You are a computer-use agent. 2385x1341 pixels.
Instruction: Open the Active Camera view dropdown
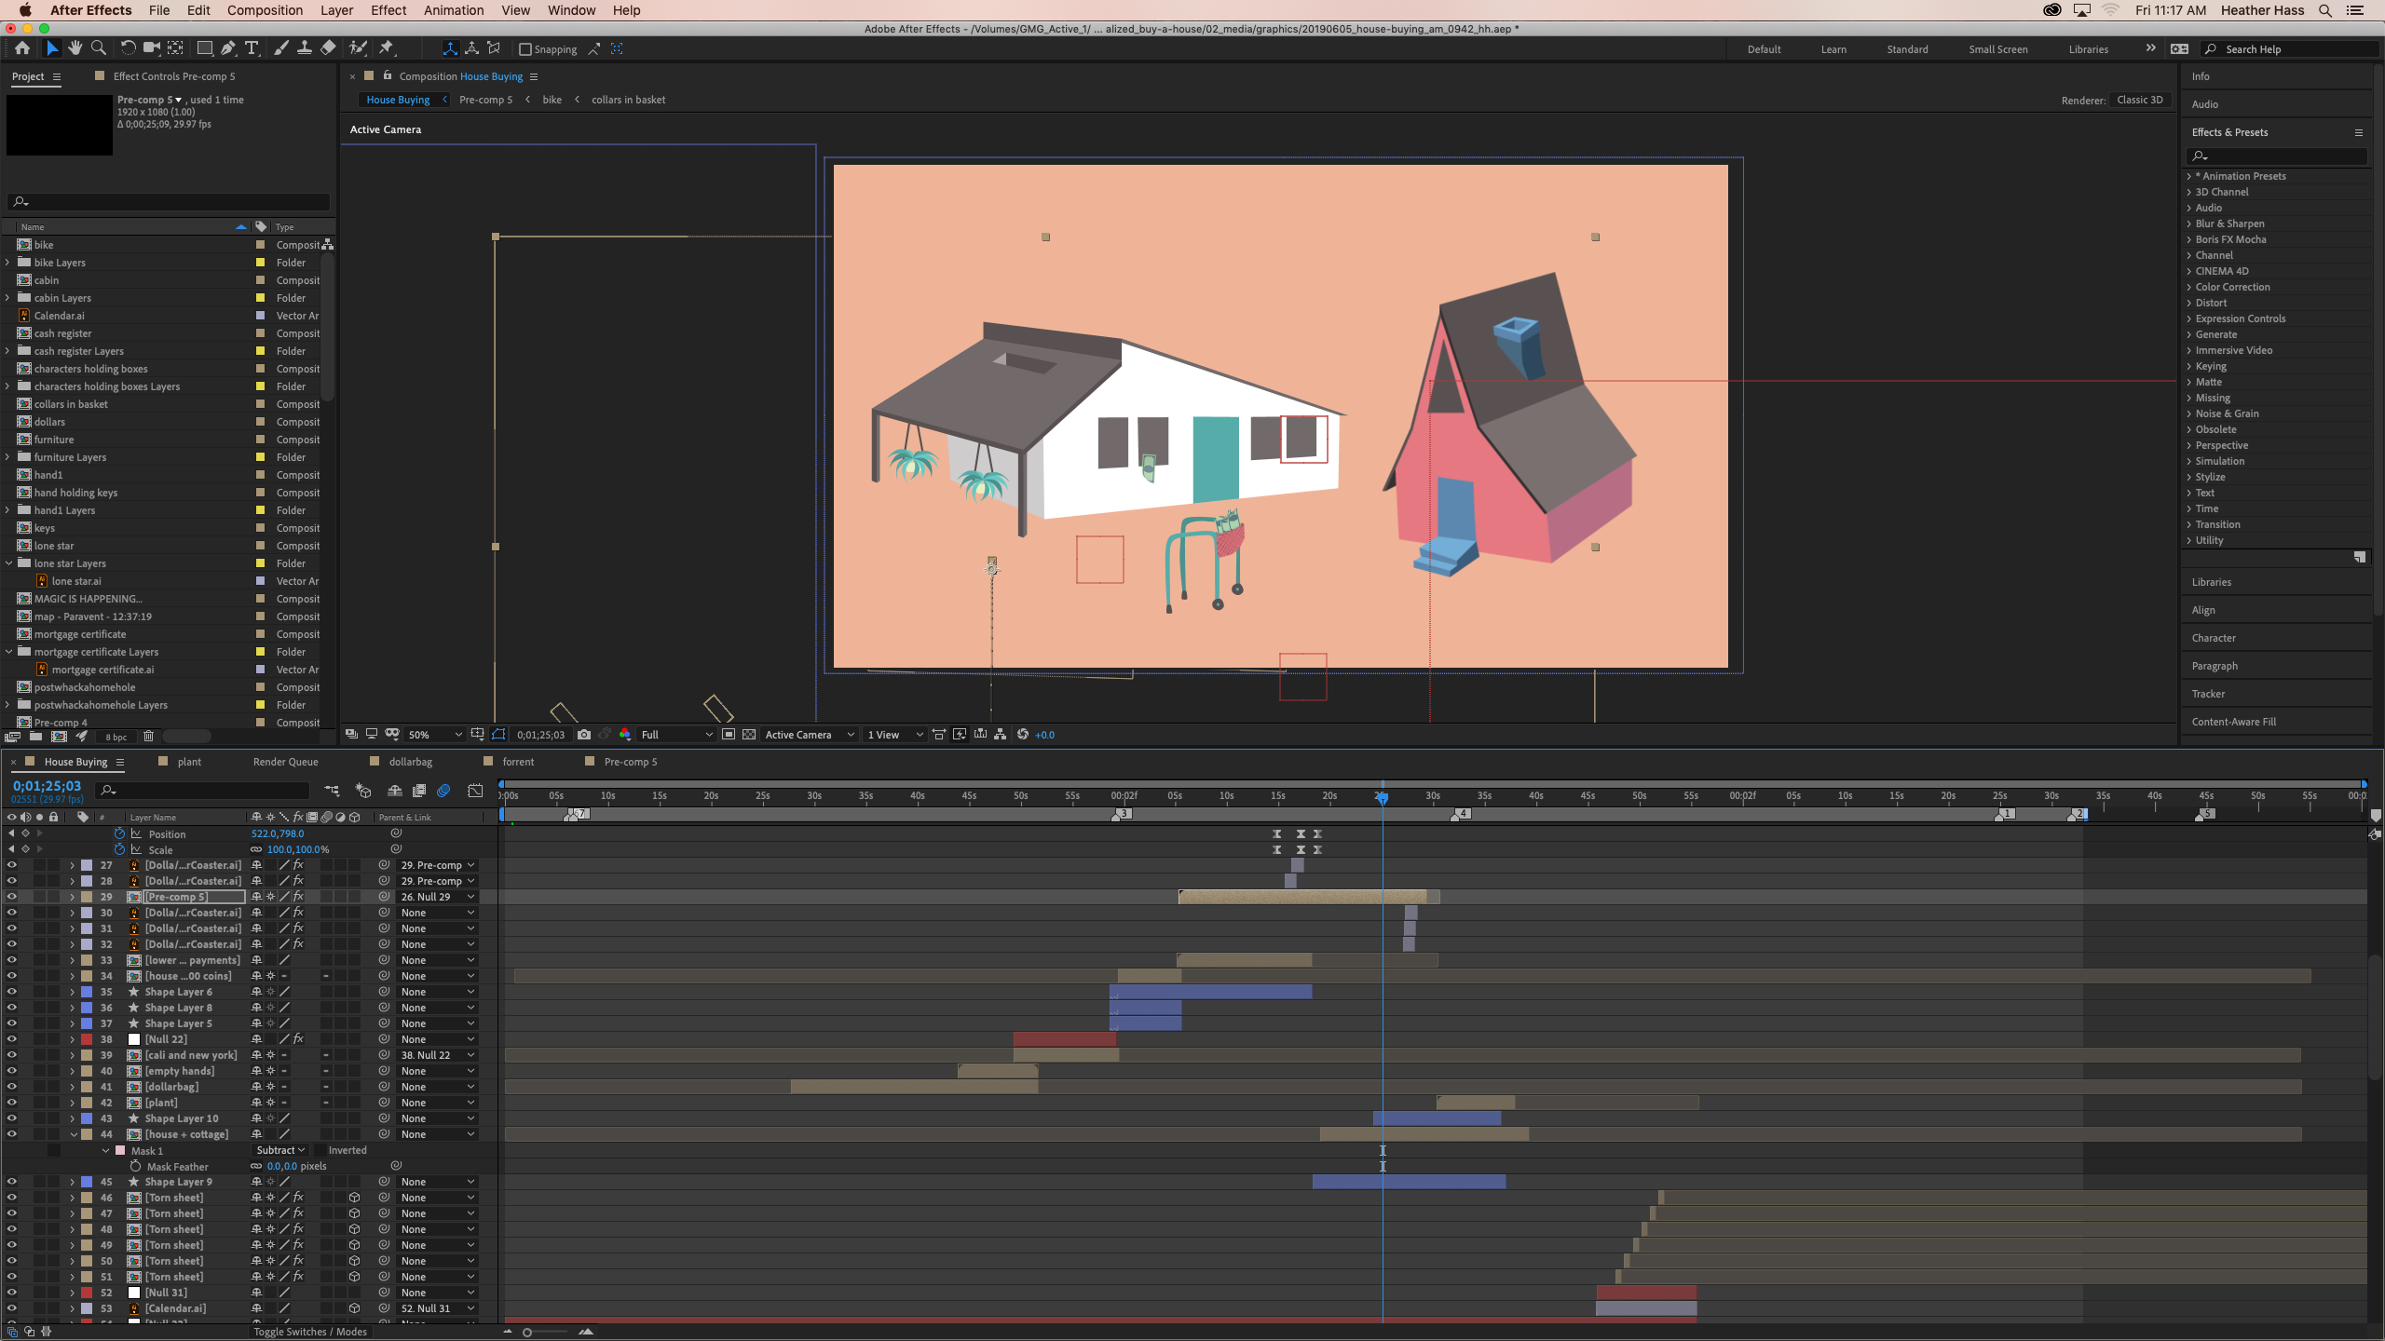point(809,735)
